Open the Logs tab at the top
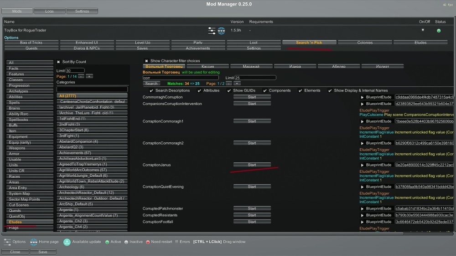 [x=50, y=11]
